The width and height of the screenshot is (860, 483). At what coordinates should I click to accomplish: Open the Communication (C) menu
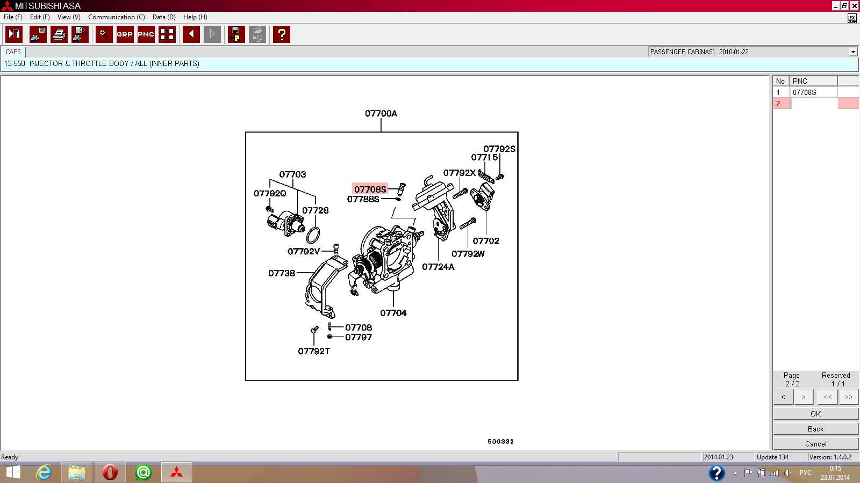[116, 17]
